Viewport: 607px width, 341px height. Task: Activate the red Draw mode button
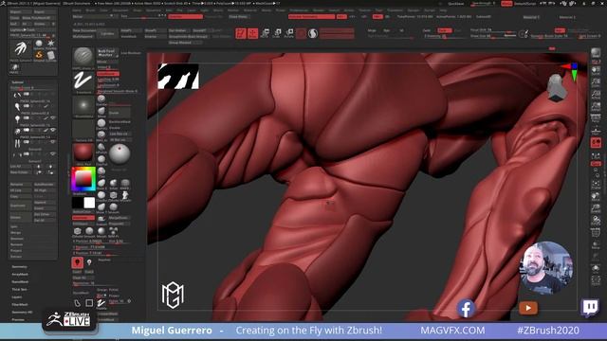point(253,34)
